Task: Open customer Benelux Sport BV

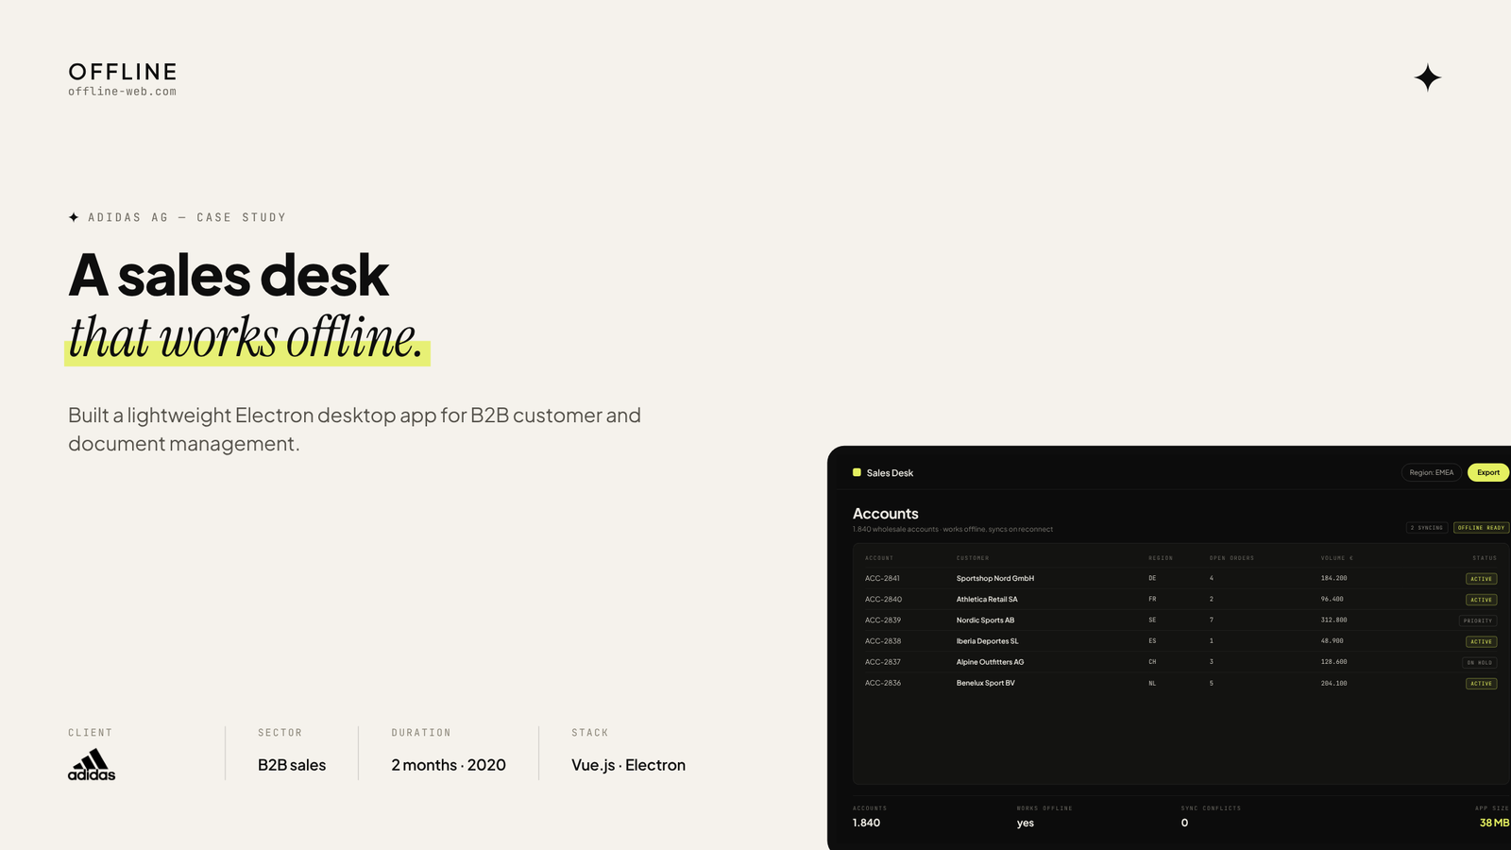Action: pyautogui.click(x=986, y=683)
